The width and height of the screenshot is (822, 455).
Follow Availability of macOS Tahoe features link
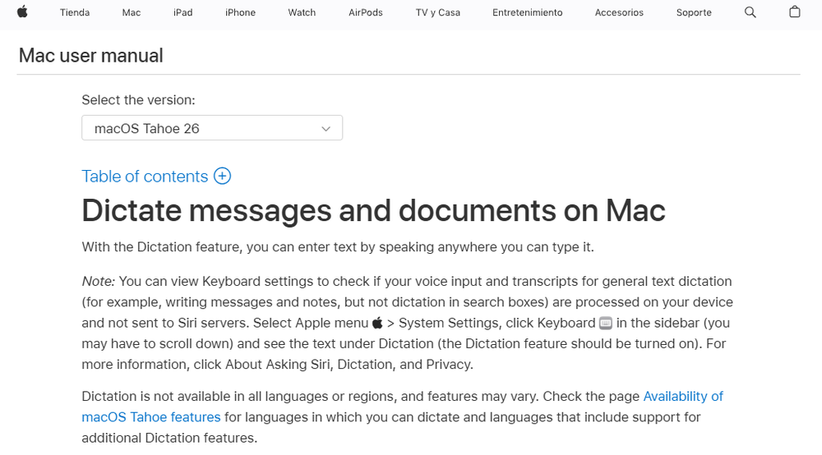click(402, 407)
